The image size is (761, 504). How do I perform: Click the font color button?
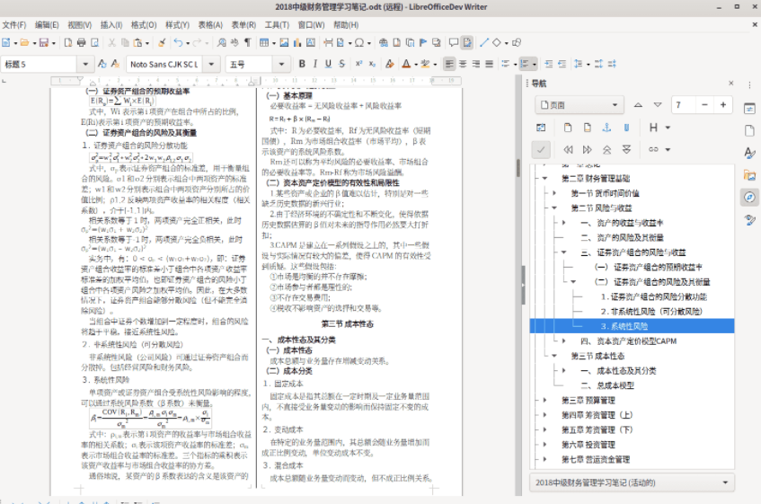point(407,64)
